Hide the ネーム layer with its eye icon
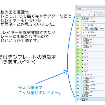This screenshot has height=105, width=105. [x=78, y=96]
